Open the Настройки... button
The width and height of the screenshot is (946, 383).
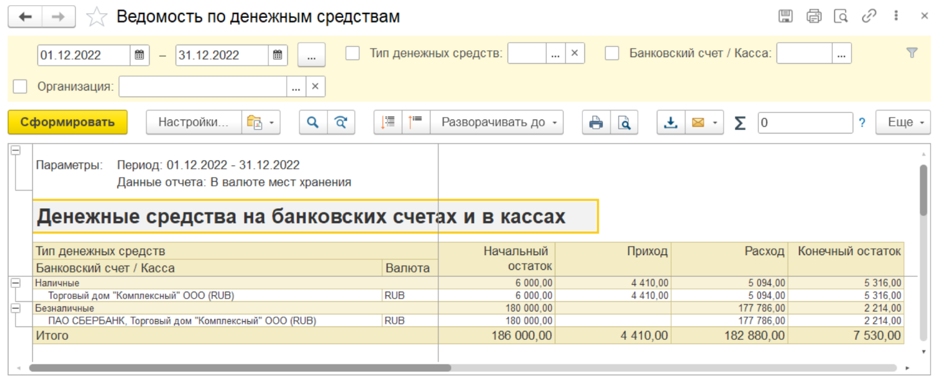coord(193,122)
